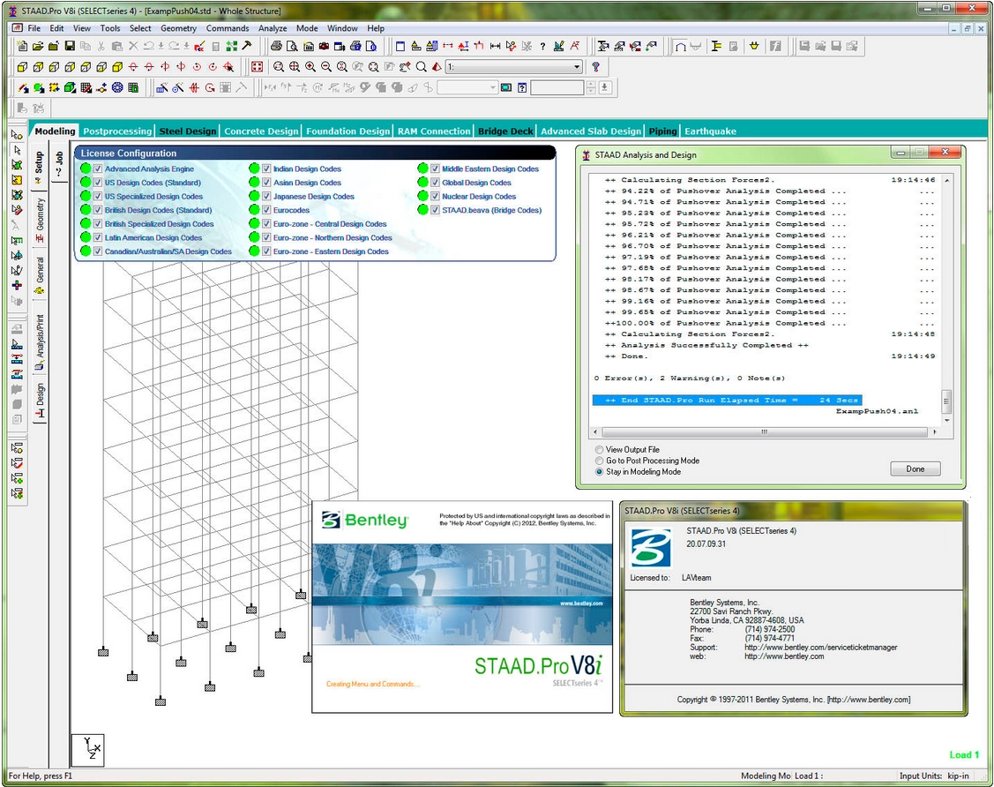Open the Earthquake tab
Viewport: 994px width, 787px height.
coord(711,131)
